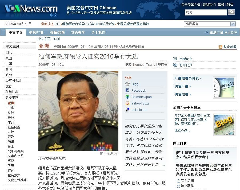This screenshot has width=240, height=190.
Task: Switch to the 电视广播 tab
Action: pyautogui.click(x=36, y=33)
